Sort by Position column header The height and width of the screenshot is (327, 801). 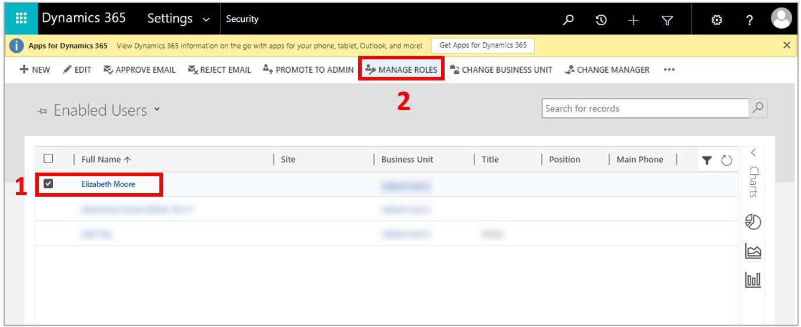click(x=565, y=159)
